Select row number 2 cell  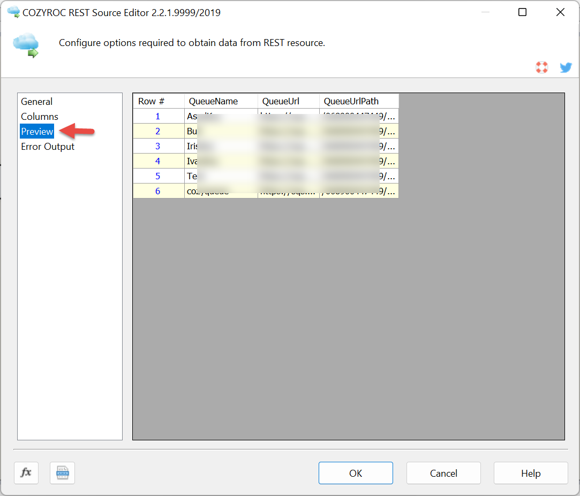tap(159, 131)
